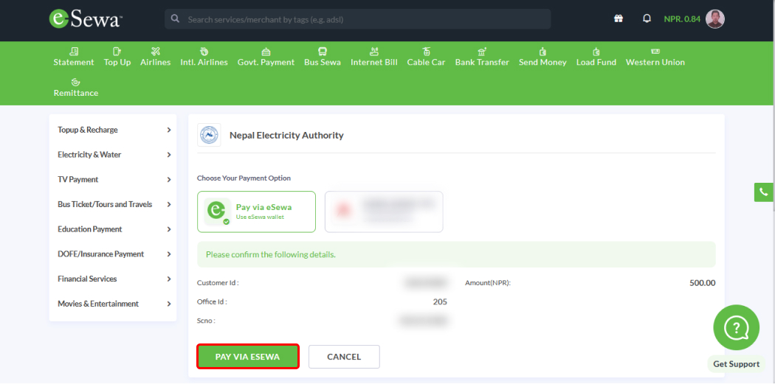The width and height of the screenshot is (775, 384).
Task: Open the user profile avatar
Action: click(x=715, y=18)
